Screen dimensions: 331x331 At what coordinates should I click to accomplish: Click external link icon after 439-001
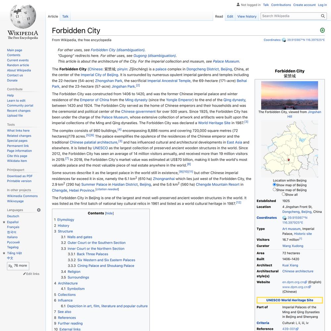(x=297, y=329)
